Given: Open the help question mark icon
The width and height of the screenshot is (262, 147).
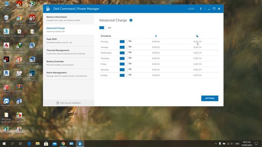Looking at the screenshot, I should click(201, 9).
